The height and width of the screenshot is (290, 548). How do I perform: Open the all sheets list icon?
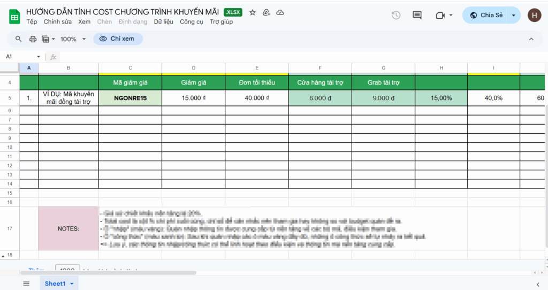(26, 284)
